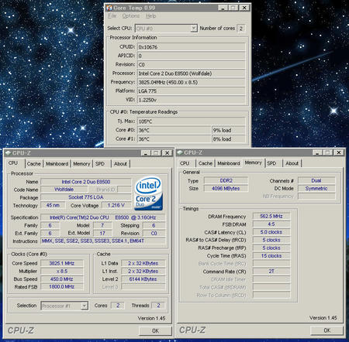Click the Intel Core 2 Duo logo
This screenshot has width=349, height=342.
(x=148, y=193)
